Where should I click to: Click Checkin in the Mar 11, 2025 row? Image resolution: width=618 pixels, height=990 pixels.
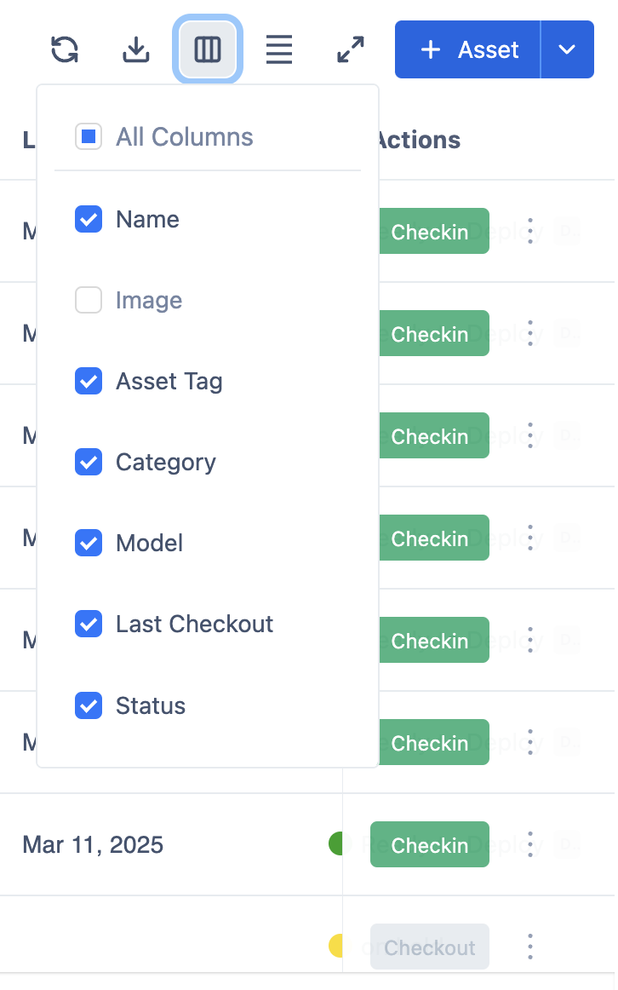click(430, 844)
